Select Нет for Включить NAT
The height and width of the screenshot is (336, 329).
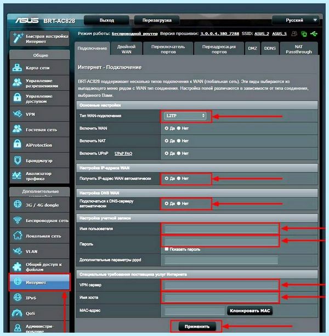tap(179, 141)
